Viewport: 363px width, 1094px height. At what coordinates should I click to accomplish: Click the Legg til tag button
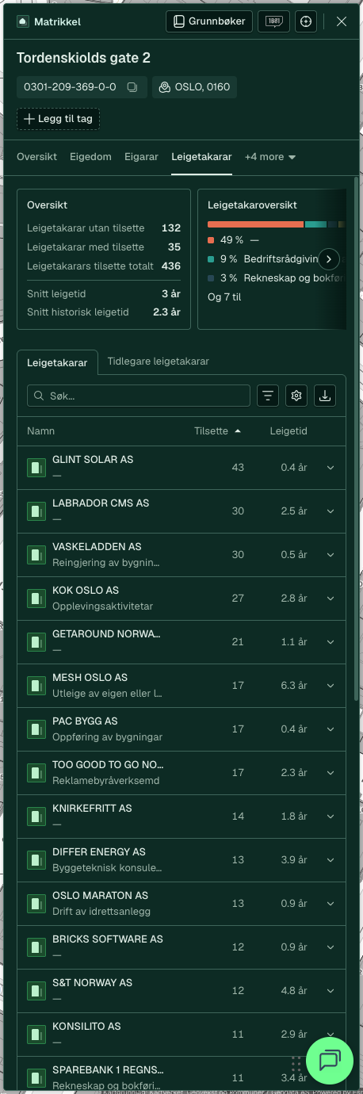(x=58, y=119)
